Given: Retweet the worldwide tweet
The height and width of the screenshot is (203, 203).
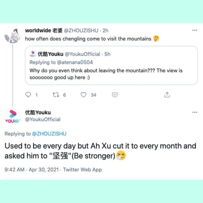Looking at the screenshot, I should click(56, 95).
